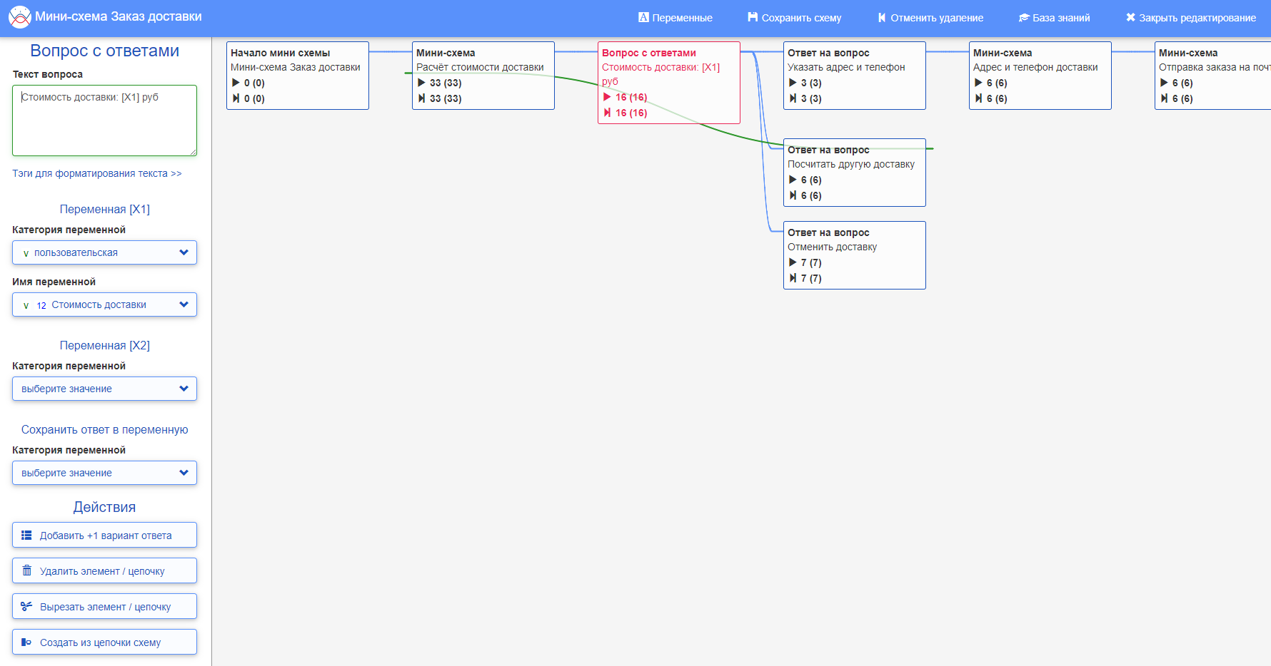
Task: Click the list icon on the Добавить button
Action: pos(26,536)
